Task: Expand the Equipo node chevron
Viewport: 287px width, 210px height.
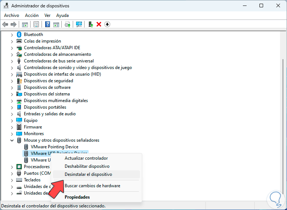Action: tap(12, 120)
